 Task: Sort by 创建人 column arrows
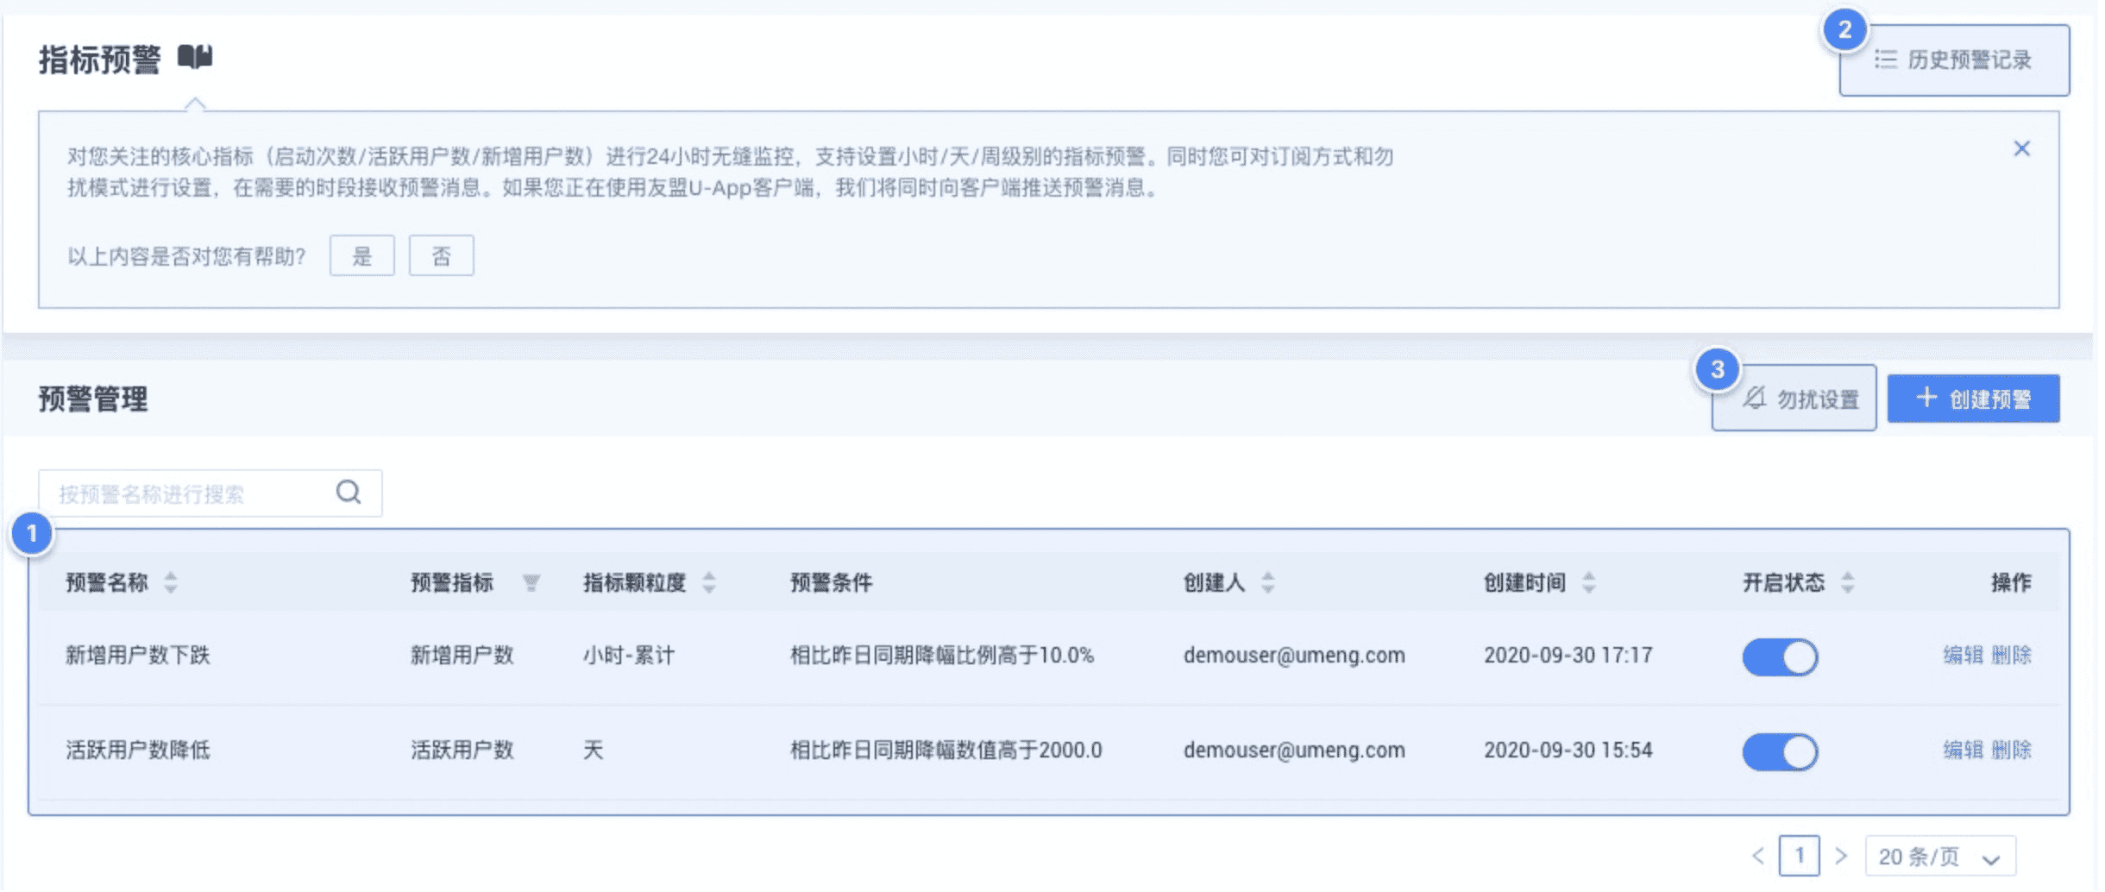pyautogui.click(x=1267, y=582)
